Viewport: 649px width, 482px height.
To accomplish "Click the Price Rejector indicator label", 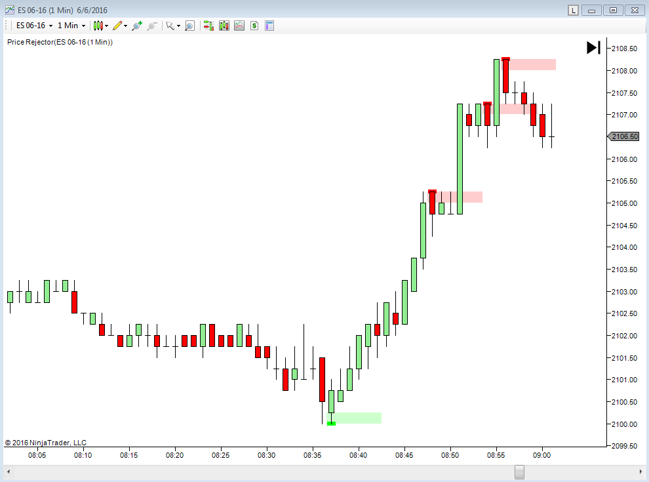I will [60, 42].
